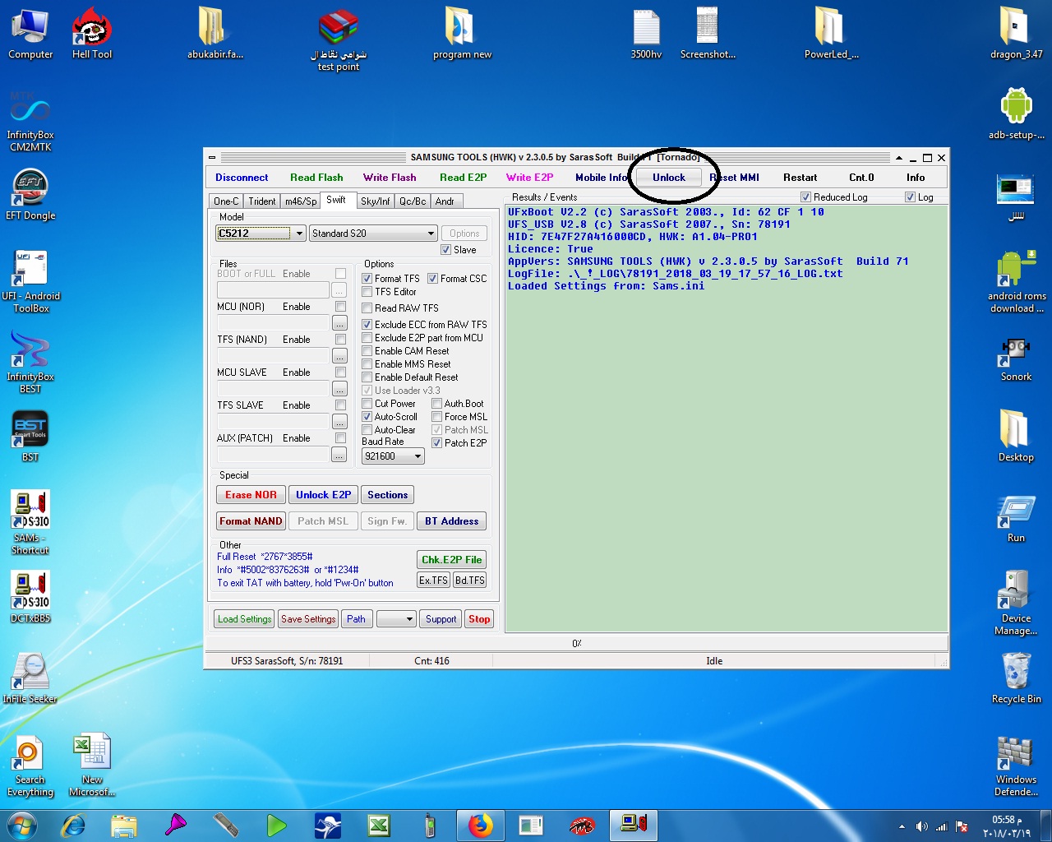Open Firefox from the taskbar
Image resolution: width=1052 pixels, height=842 pixels.
(480, 825)
